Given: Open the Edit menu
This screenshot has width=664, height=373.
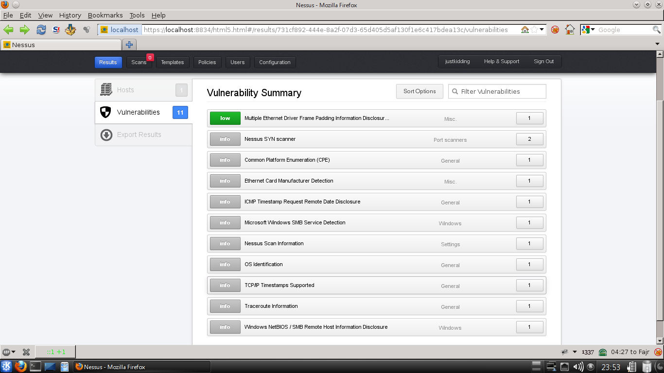Looking at the screenshot, I should (x=25, y=15).
